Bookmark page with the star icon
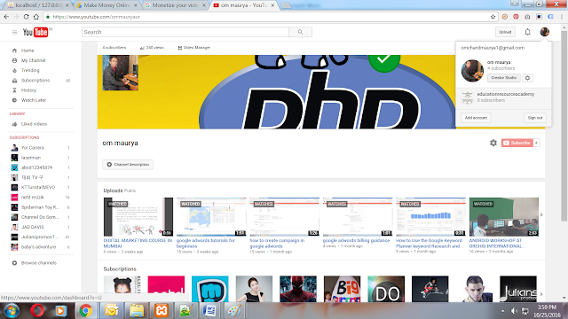The width and height of the screenshot is (568, 319). click(x=493, y=17)
